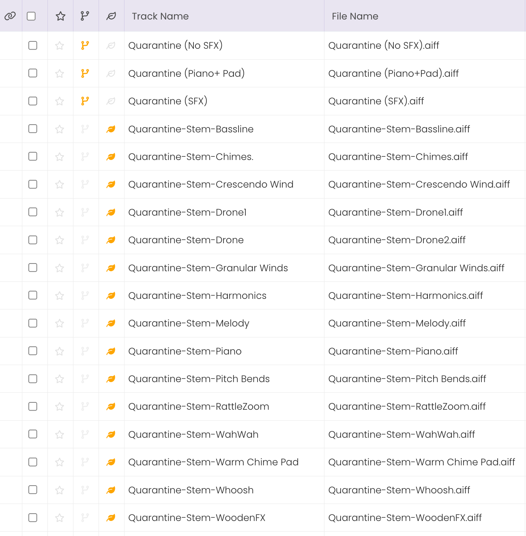This screenshot has width=526, height=536.
Task: Click the file name Quarantine-Stem-Piano.aiff
Action: click(393, 351)
